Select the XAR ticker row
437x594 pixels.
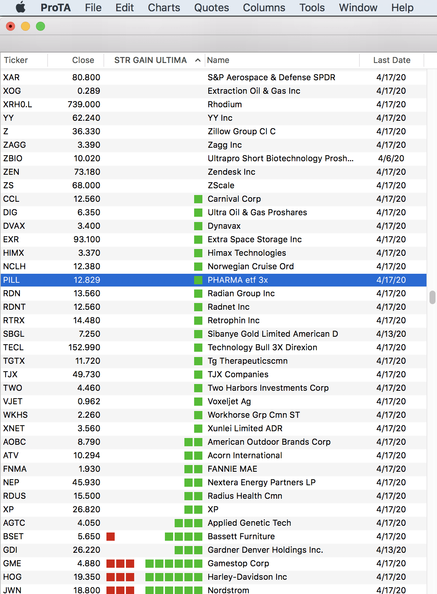pos(213,77)
